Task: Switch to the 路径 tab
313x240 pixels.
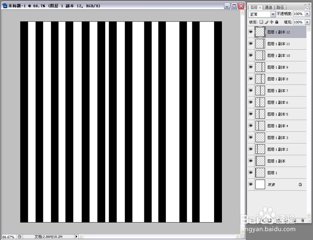Action: pos(280,7)
